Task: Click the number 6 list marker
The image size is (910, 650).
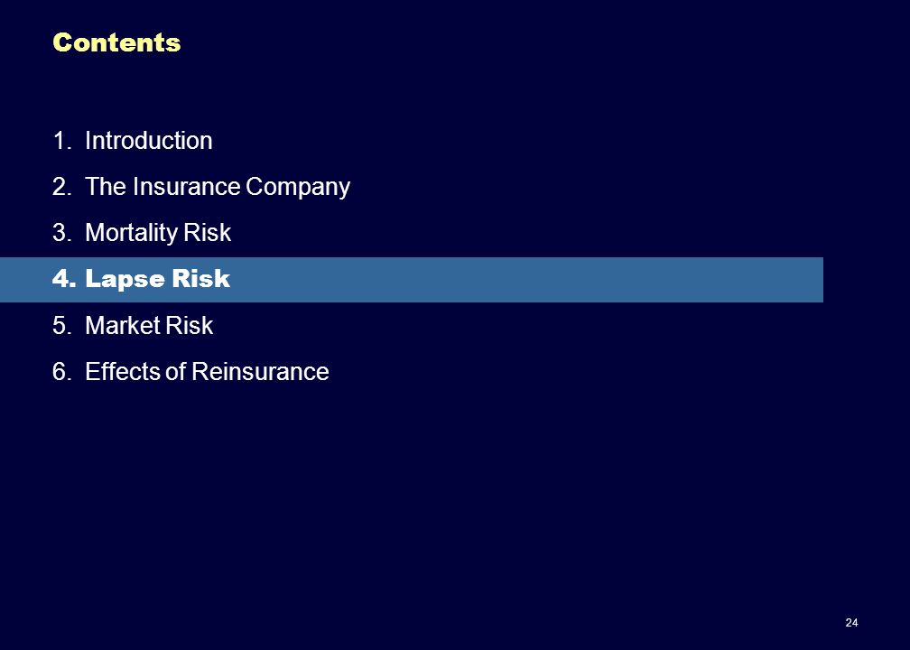Action: 61,371
